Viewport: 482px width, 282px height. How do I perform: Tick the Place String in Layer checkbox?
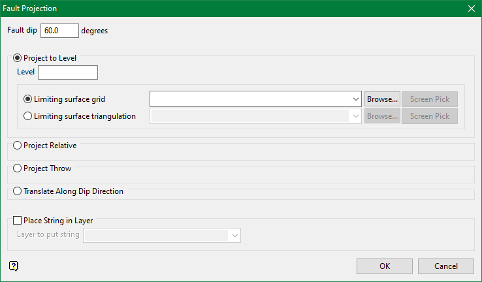17,221
